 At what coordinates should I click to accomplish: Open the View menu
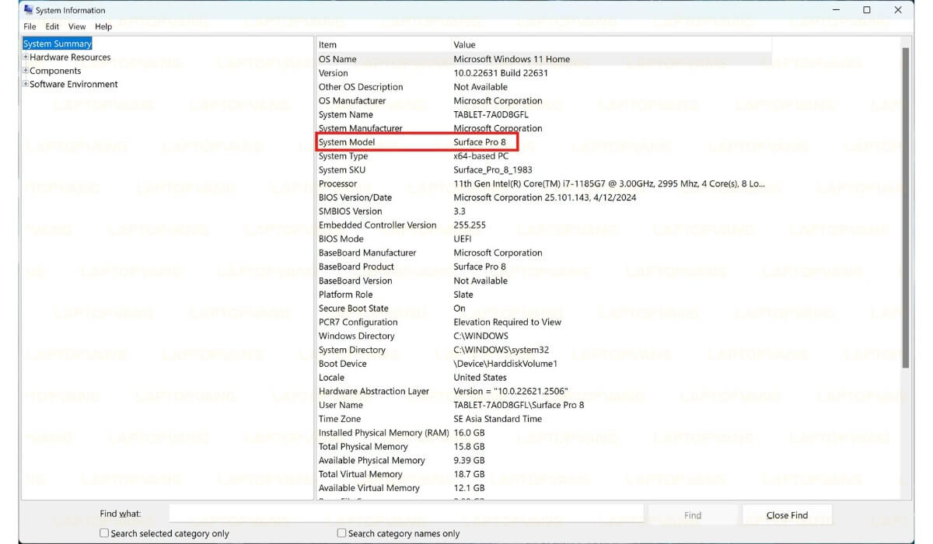pyautogui.click(x=77, y=26)
